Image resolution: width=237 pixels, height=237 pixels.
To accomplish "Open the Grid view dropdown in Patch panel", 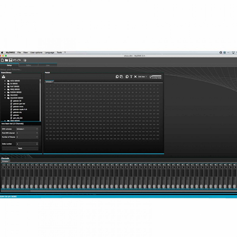I will 142,77.
